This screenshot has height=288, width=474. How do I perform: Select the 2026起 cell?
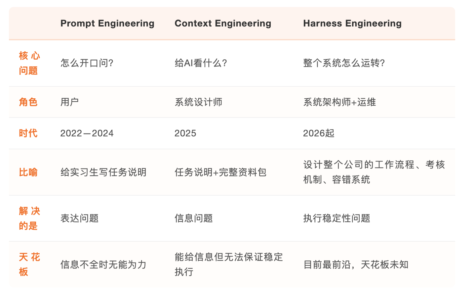click(x=319, y=133)
